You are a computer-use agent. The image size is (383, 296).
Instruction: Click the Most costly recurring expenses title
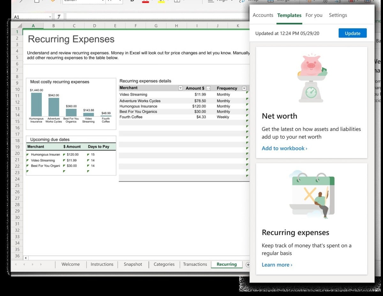(60, 82)
